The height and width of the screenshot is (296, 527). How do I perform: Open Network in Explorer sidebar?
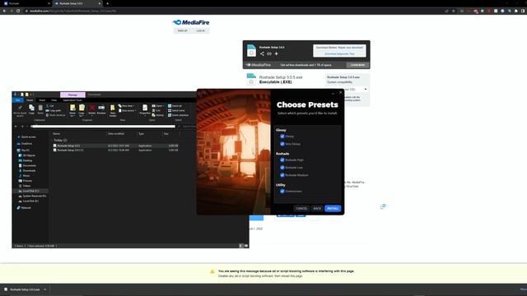click(24, 208)
